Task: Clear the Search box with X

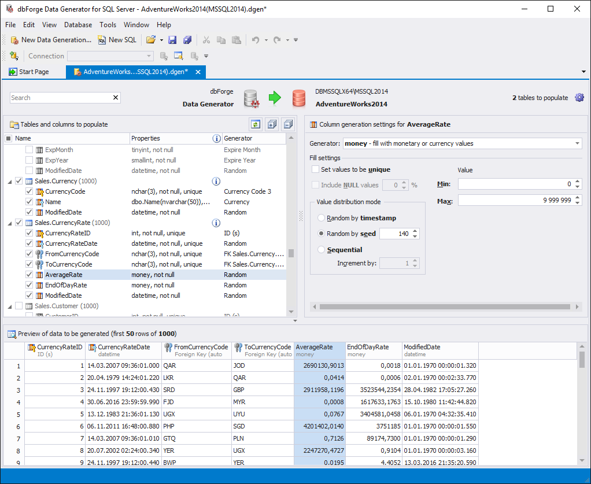Action: pos(116,98)
